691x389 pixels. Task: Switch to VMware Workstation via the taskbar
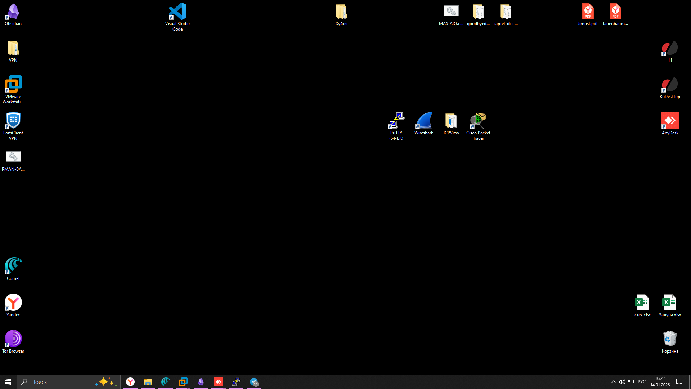click(x=183, y=382)
